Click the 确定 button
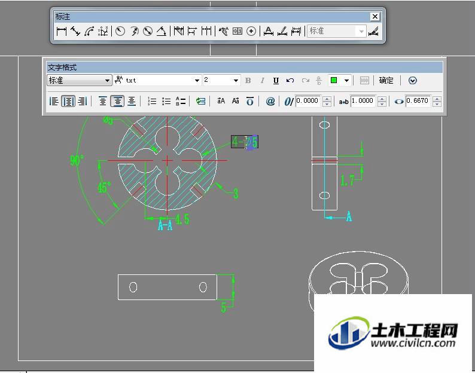This screenshot has height=373, width=475. click(386, 81)
